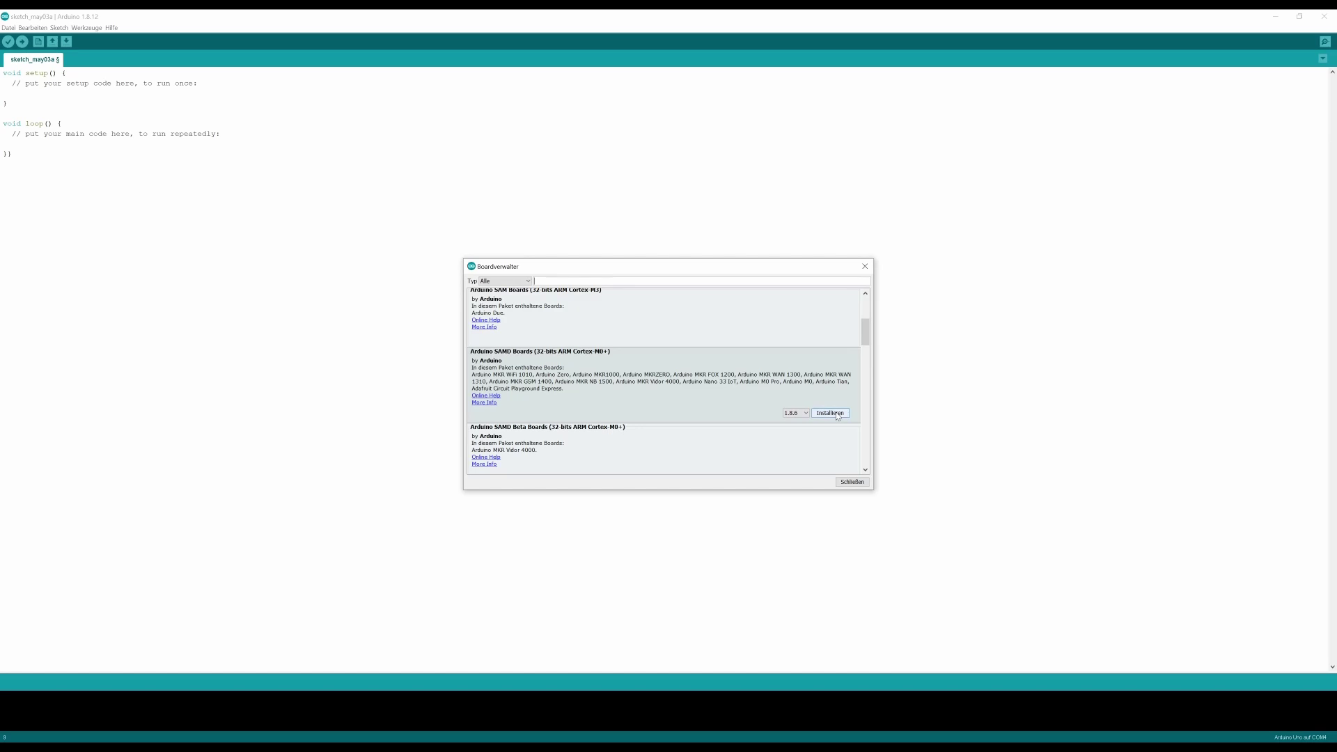
Task: Open Online Help link for SAMD Beta Boards
Action: pos(486,457)
